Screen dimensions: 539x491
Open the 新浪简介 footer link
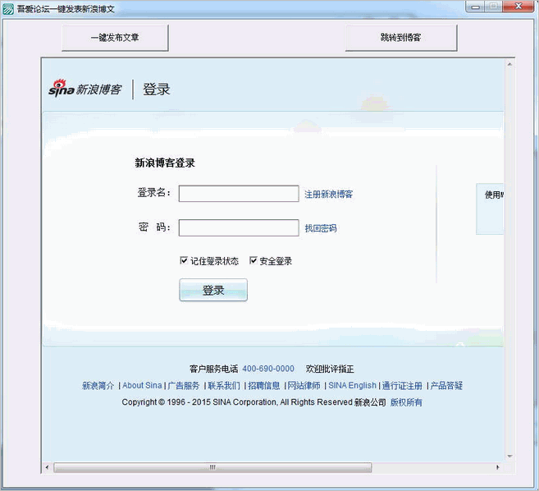click(x=98, y=385)
